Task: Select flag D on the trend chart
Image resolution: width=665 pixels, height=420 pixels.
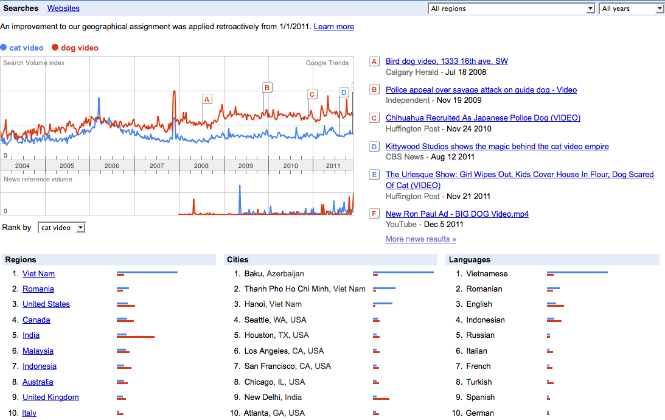Action: click(x=344, y=93)
